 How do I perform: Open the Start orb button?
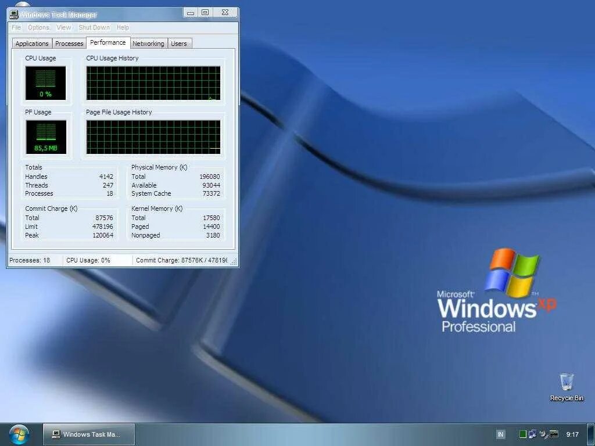click(19, 434)
